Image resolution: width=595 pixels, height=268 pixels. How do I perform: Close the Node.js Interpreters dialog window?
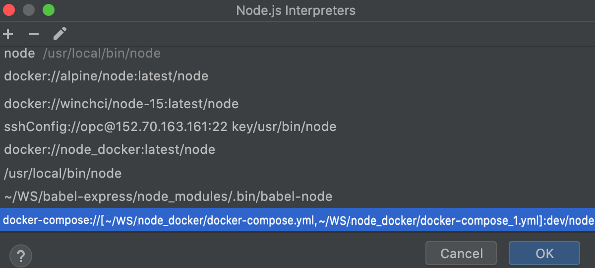tap(9, 10)
